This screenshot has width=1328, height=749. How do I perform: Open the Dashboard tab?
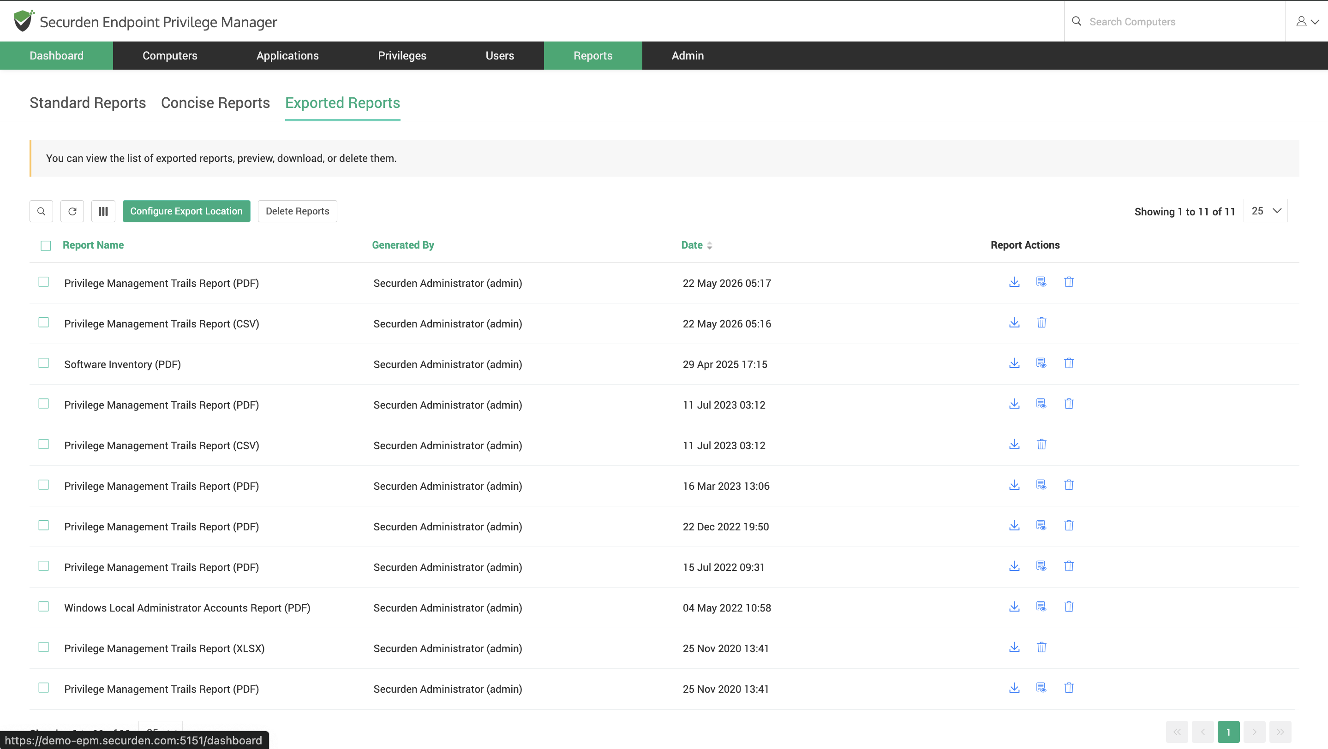[56, 56]
